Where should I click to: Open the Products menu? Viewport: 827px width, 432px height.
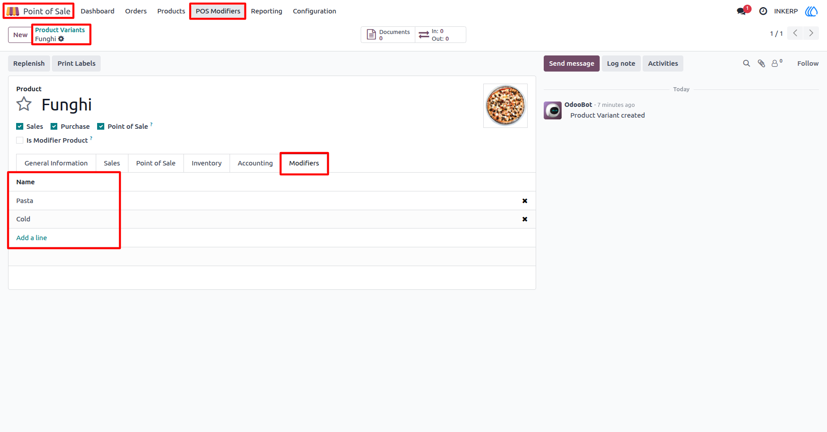pyautogui.click(x=171, y=11)
